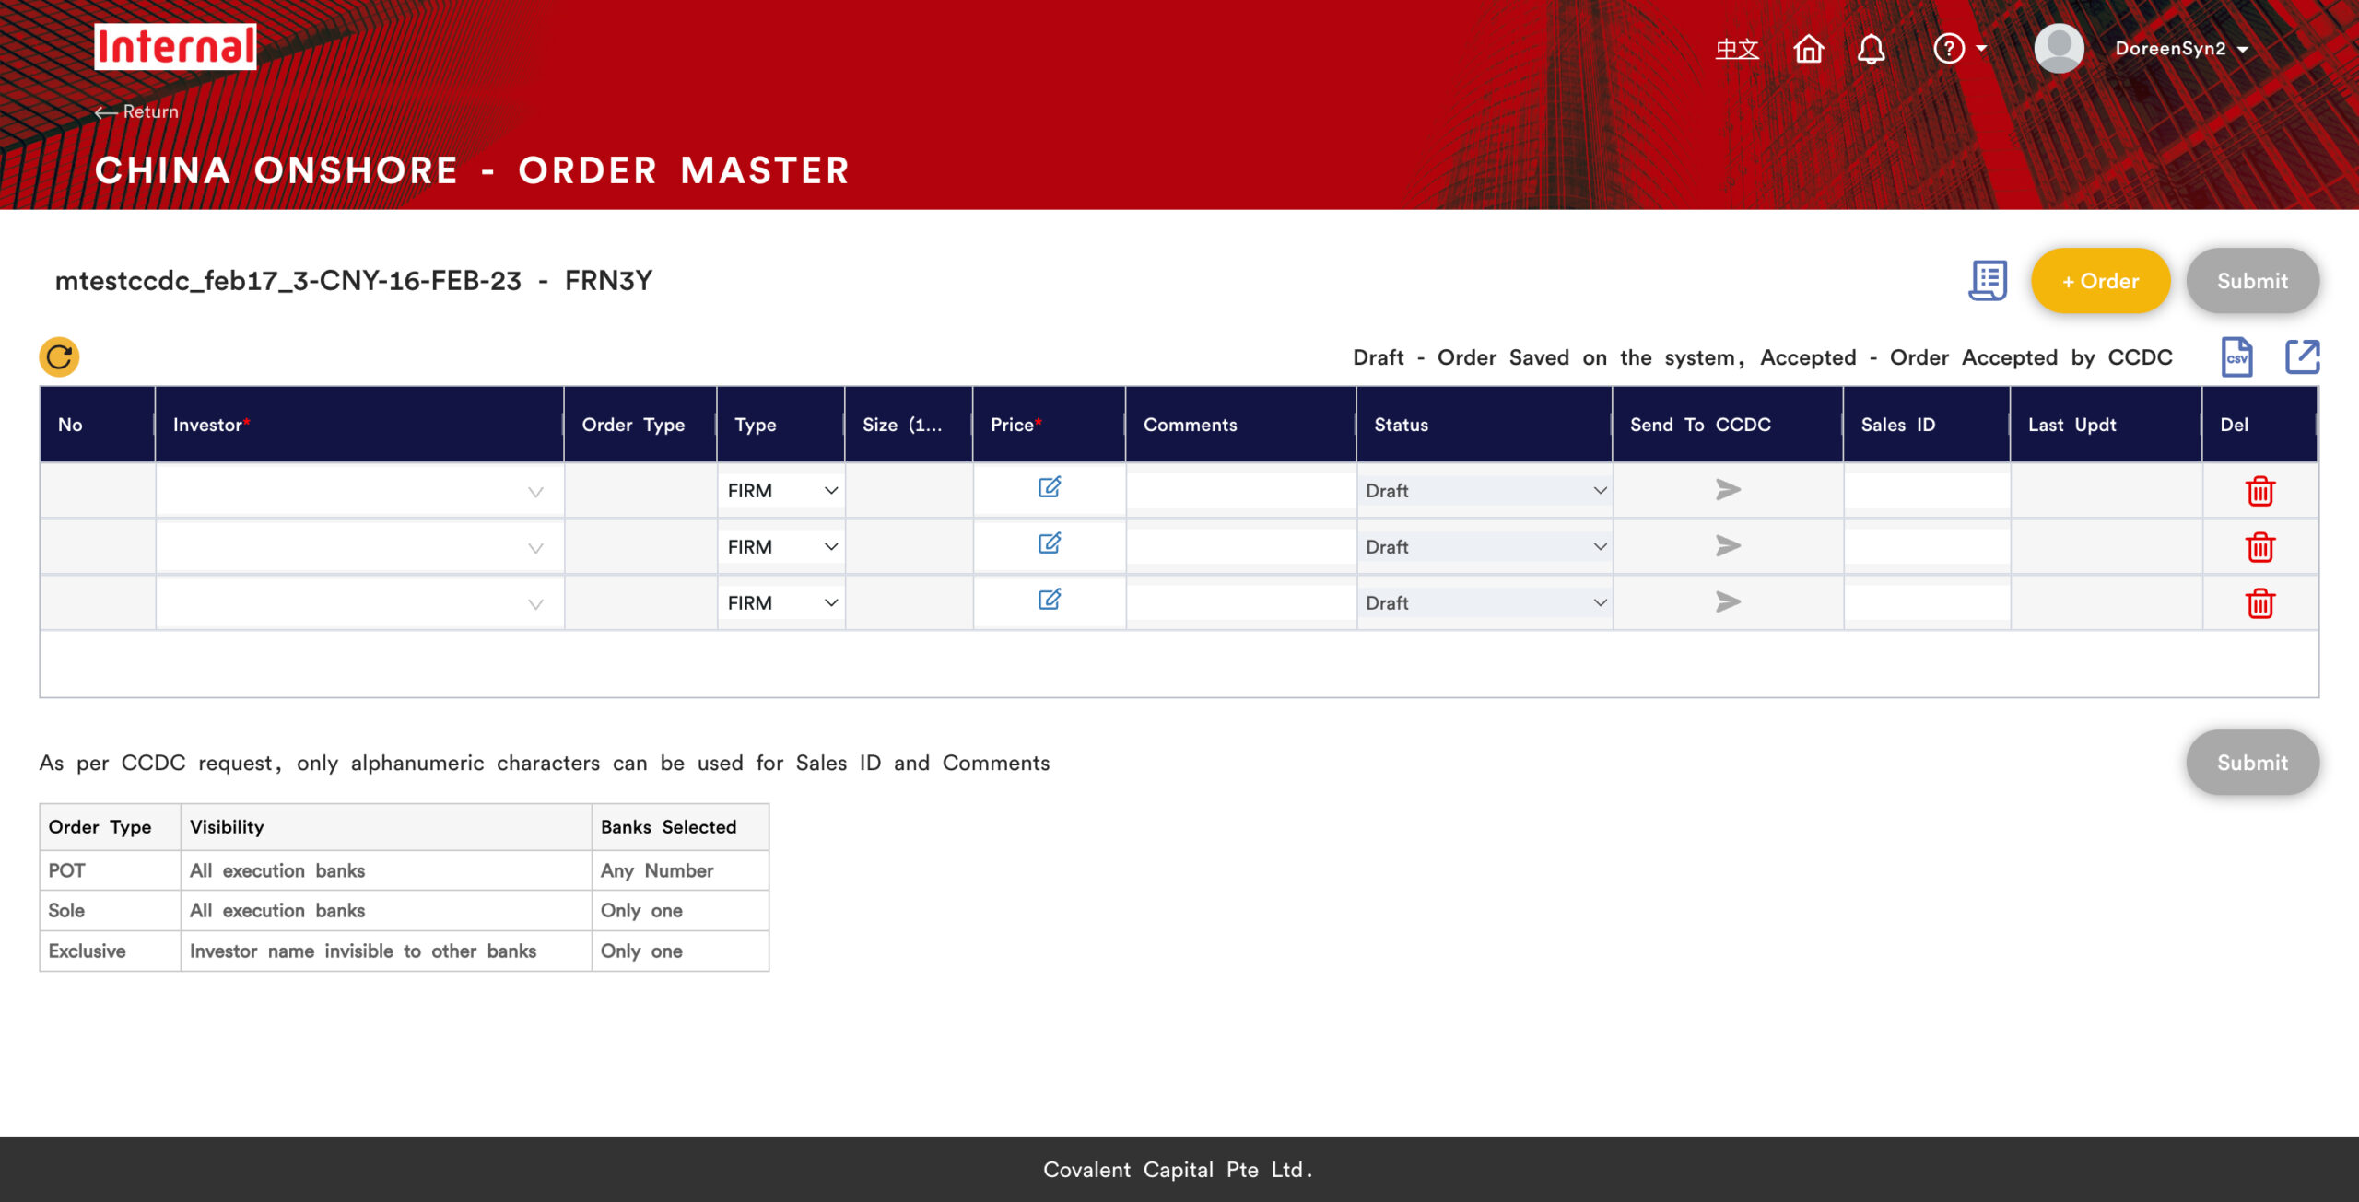
Task: Click Comments field in second row
Action: tap(1241, 547)
